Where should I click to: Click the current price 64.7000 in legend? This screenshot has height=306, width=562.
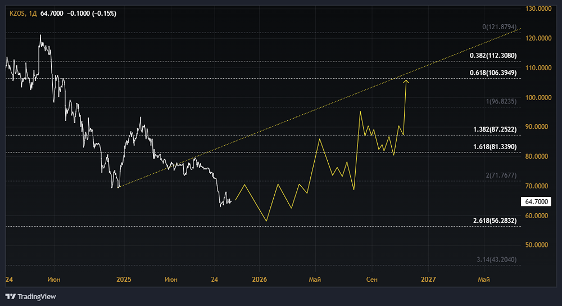pyautogui.click(x=52, y=13)
